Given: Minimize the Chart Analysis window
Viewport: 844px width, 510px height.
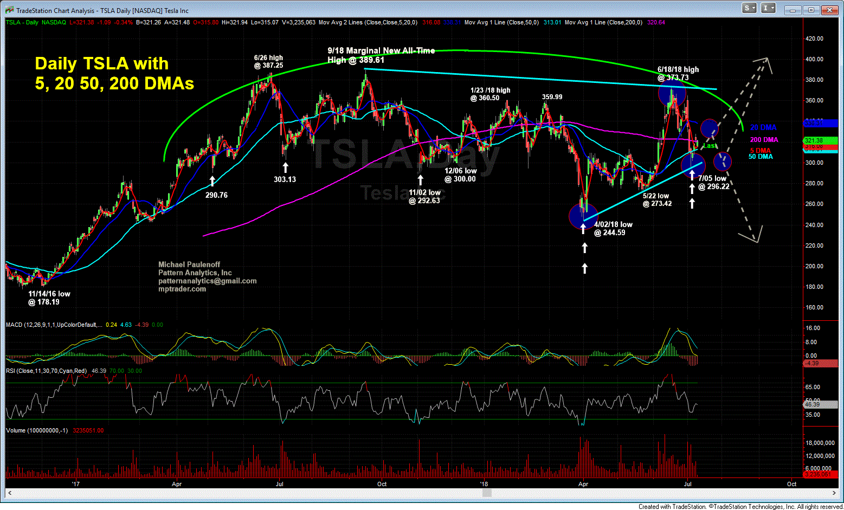Looking at the screenshot, I should [x=793, y=10].
